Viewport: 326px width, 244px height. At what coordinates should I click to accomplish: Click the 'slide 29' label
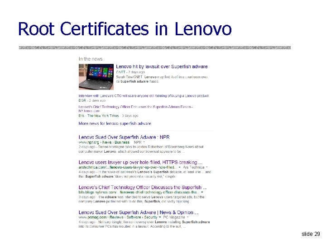point(311,234)
